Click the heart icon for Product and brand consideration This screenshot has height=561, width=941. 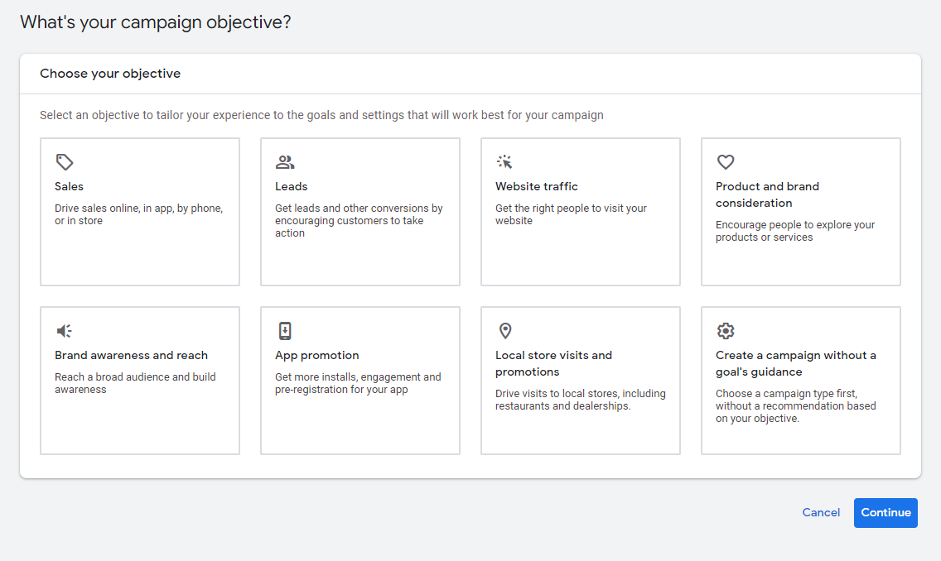(x=726, y=162)
